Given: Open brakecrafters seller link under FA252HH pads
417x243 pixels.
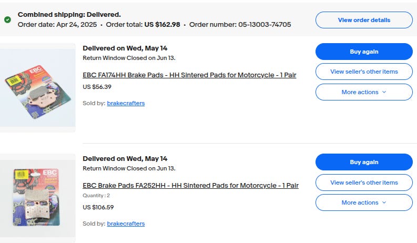Looking at the screenshot, I should click(x=126, y=224).
